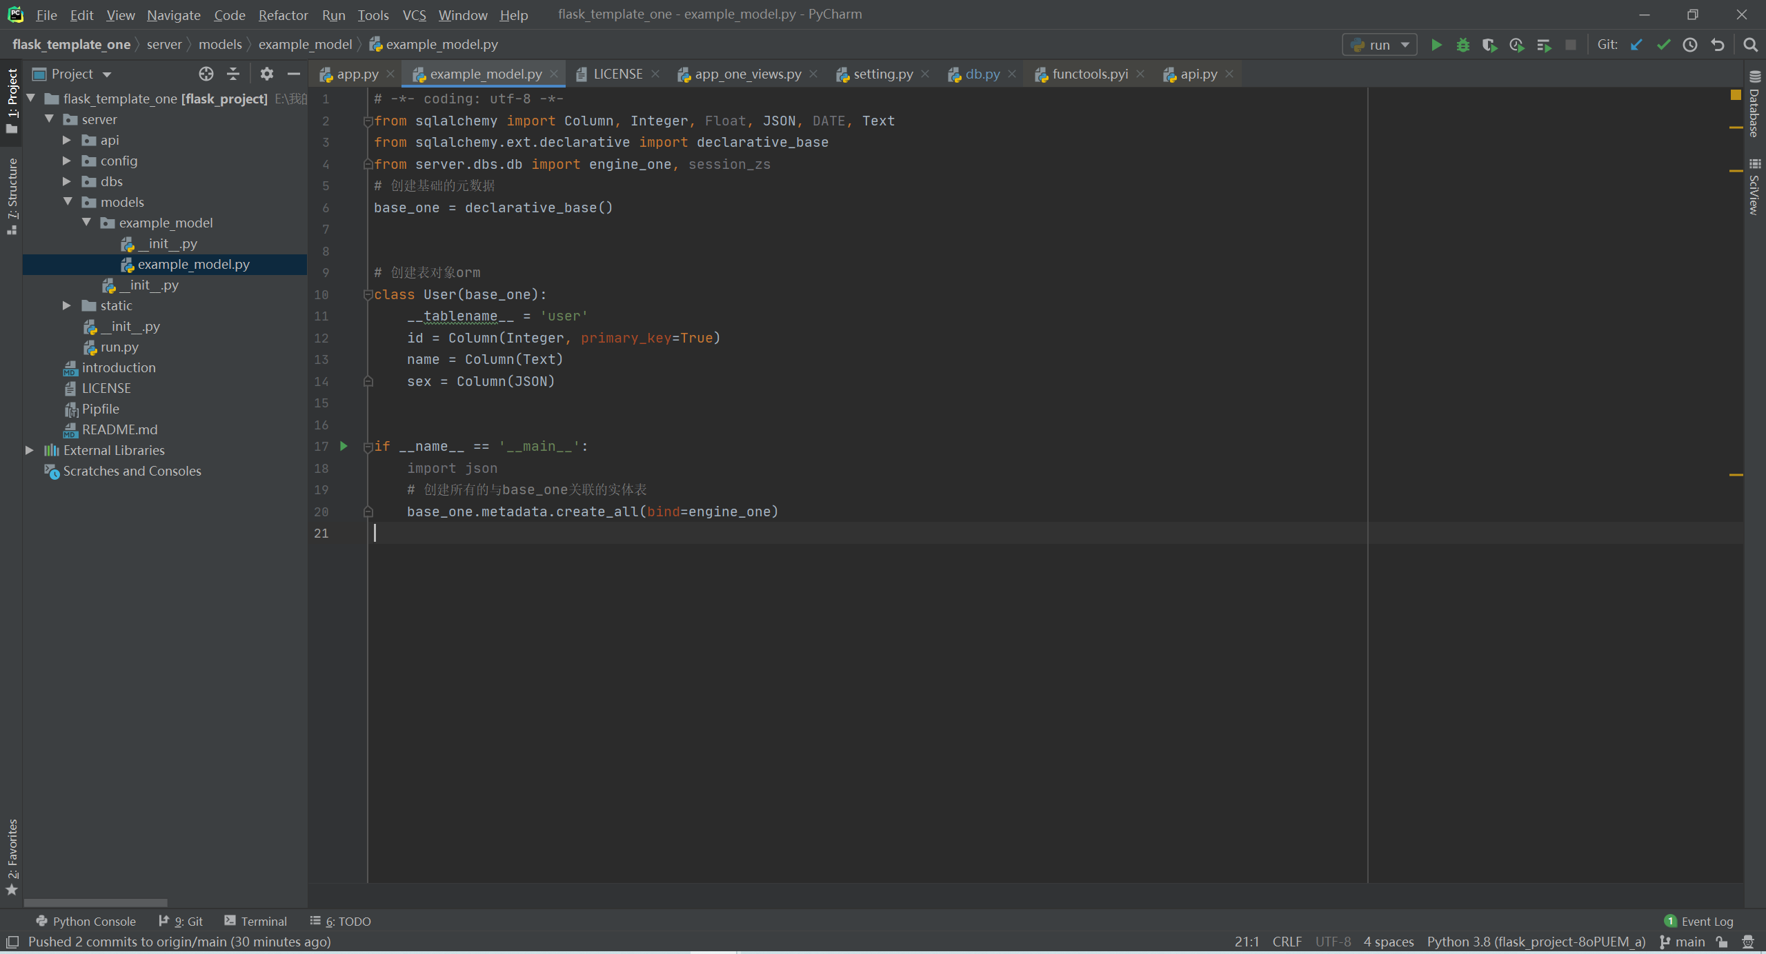Open Git Show History clock icon
Screen dimensions: 1766x954
click(x=1690, y=45)
